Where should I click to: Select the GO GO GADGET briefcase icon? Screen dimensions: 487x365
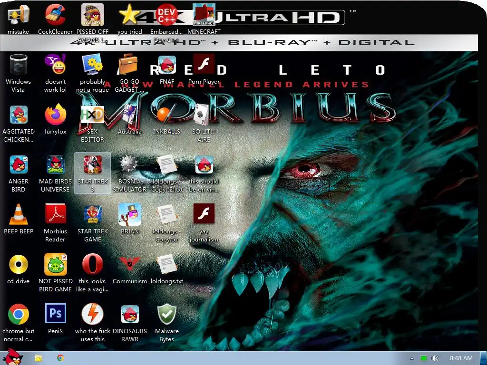tap(129, 64)
